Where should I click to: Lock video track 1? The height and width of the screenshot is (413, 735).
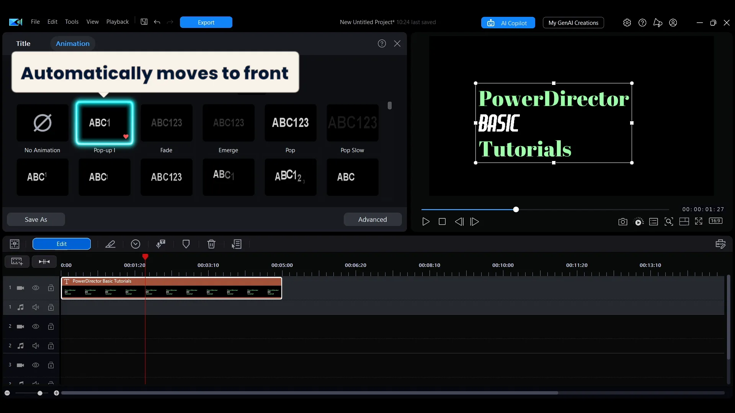(x=51, y=288)
